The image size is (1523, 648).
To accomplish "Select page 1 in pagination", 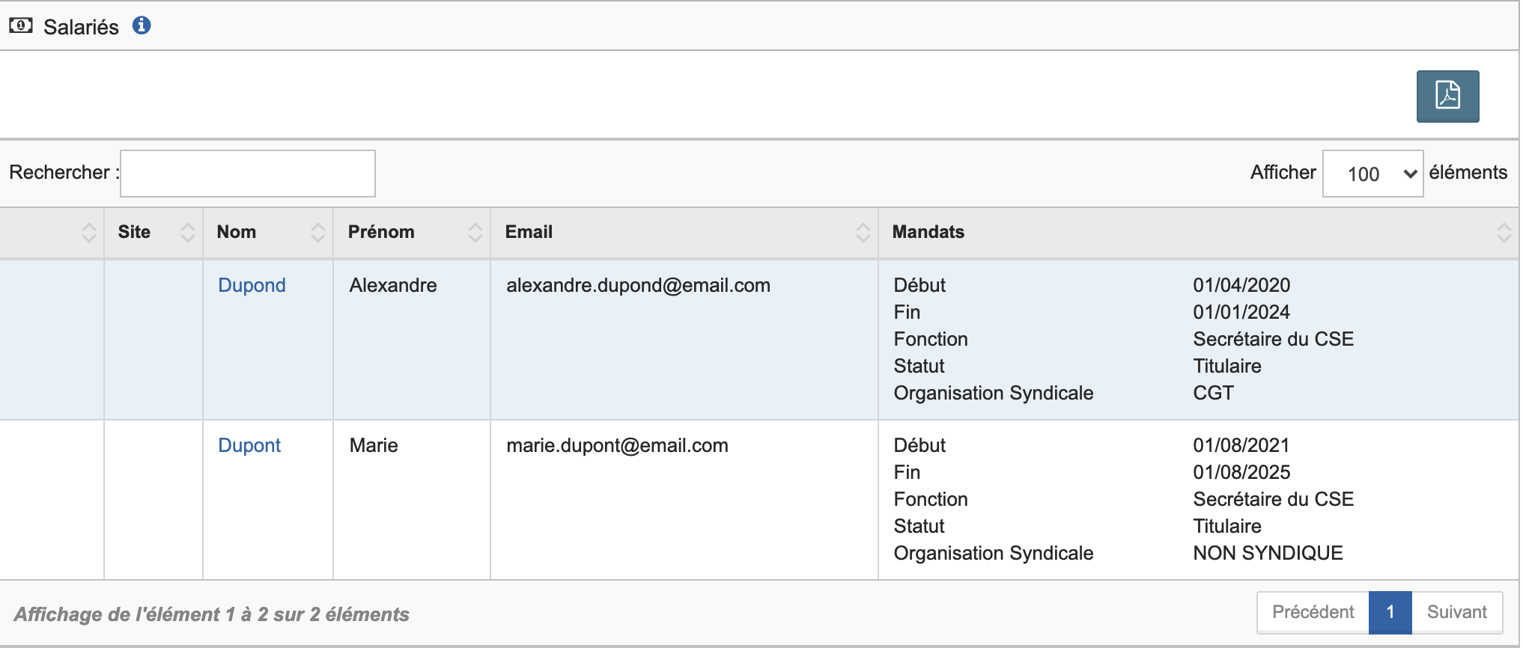I will click(x=1390, y=612).
